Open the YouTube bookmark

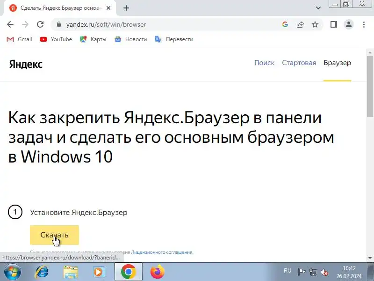tap(56, 39)
